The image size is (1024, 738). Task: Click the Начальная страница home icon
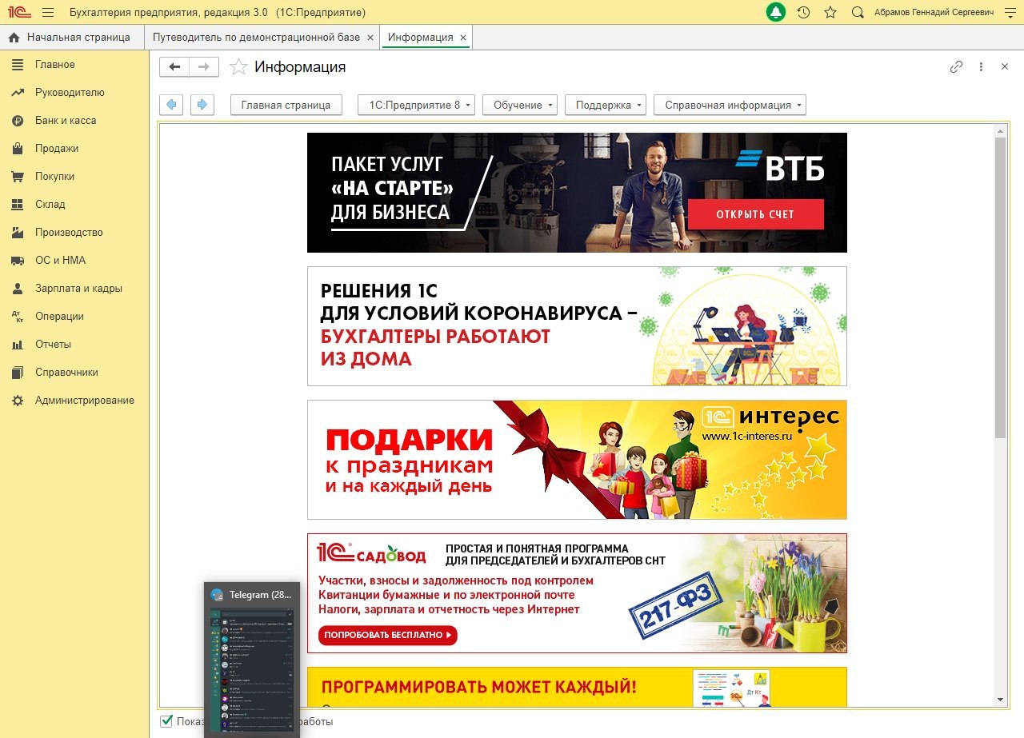[x=14, y=38]
